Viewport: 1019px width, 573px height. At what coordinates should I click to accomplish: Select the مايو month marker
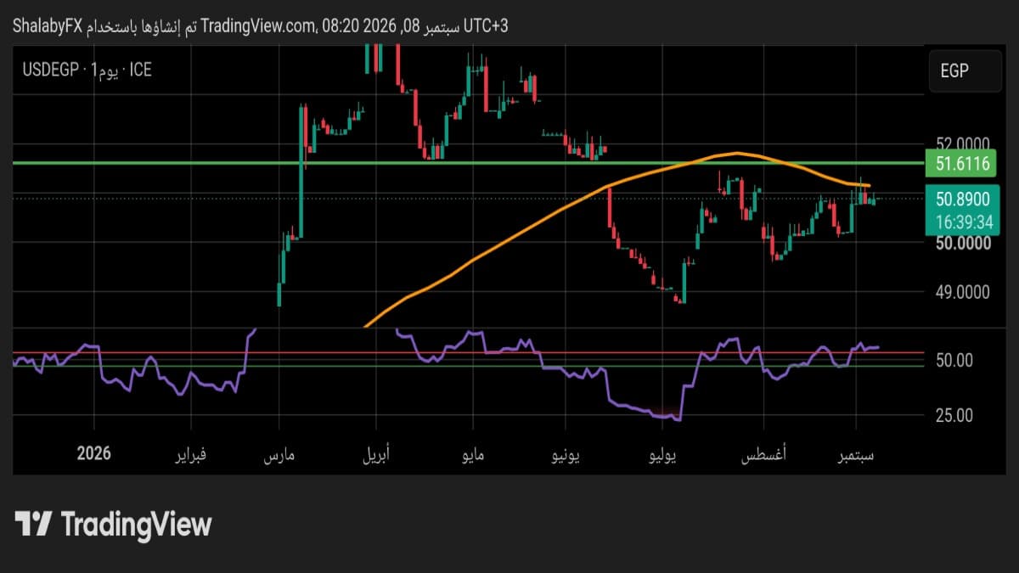(x=473, y=456)
